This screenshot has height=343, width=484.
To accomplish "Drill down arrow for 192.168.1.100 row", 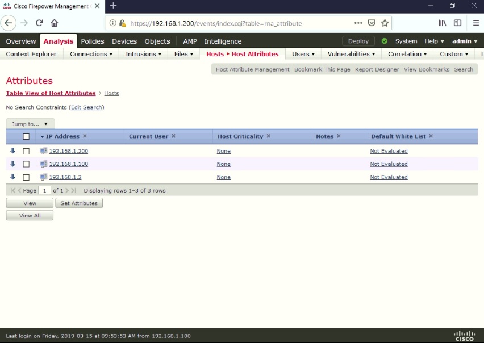I will click(x=12, y=164).
